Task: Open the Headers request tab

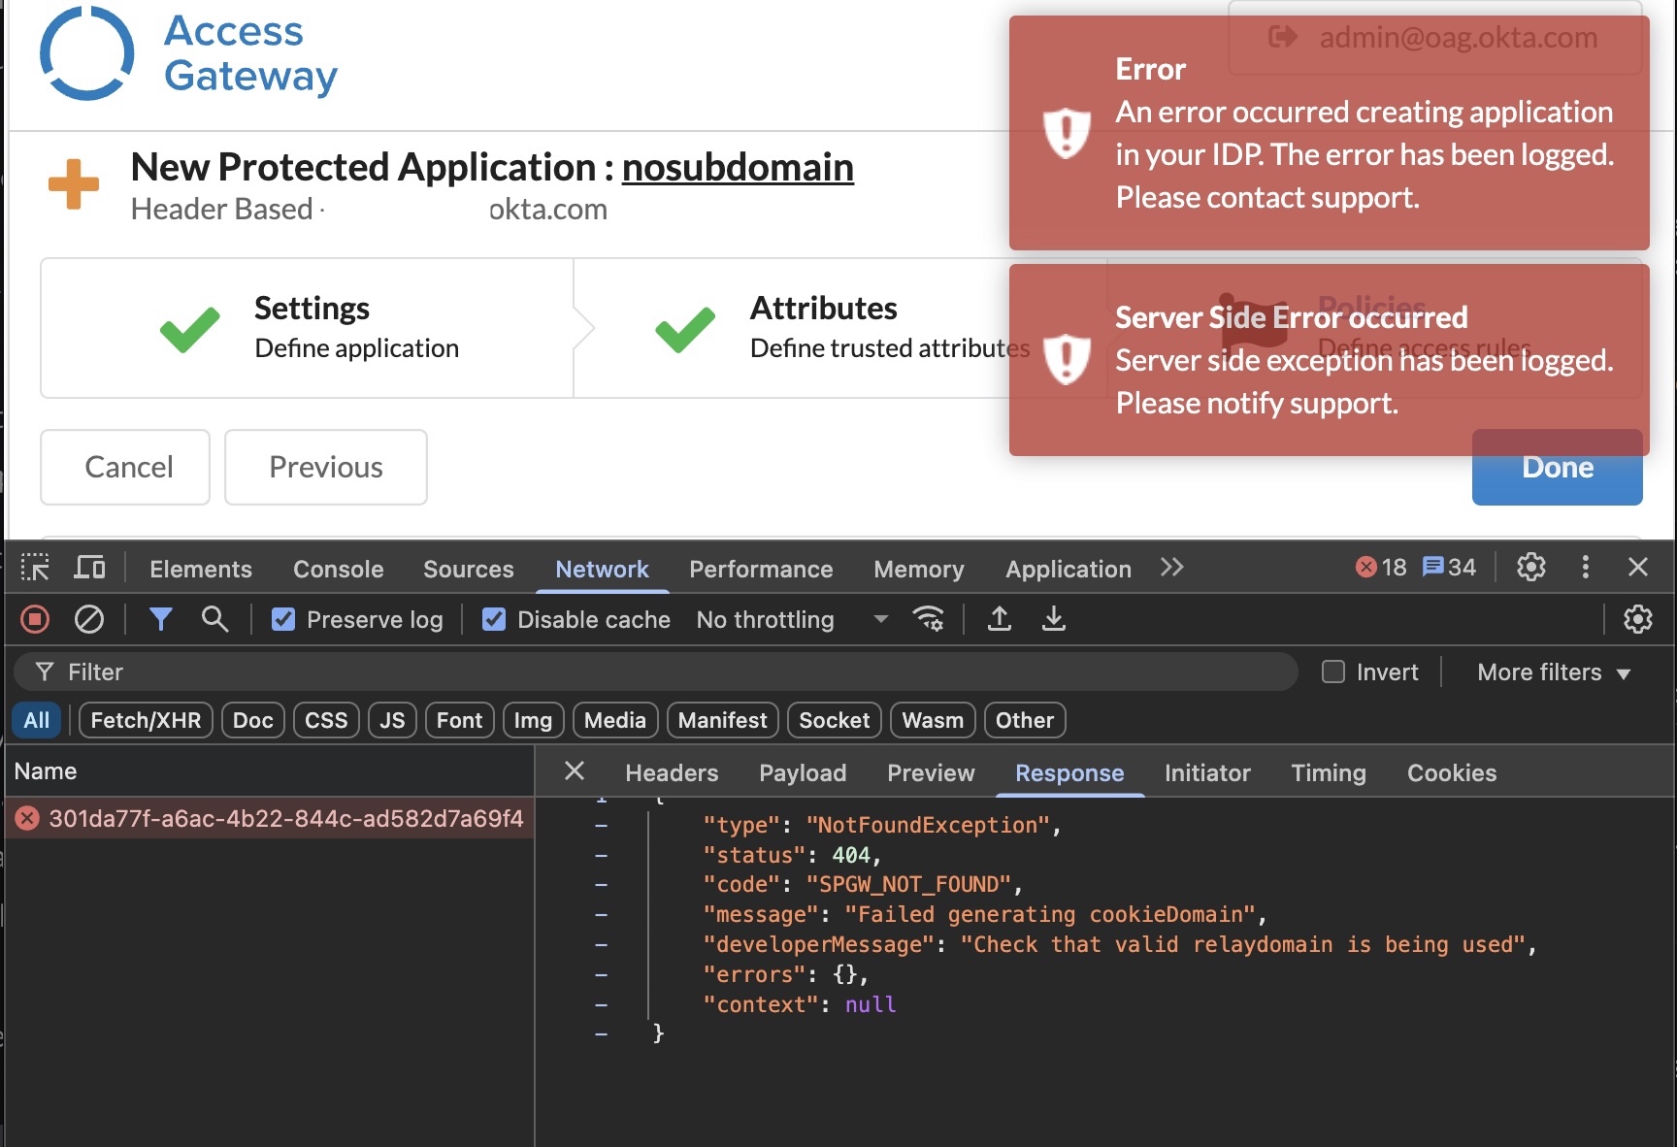Action: pyautogui.click(x=672, y=772)
